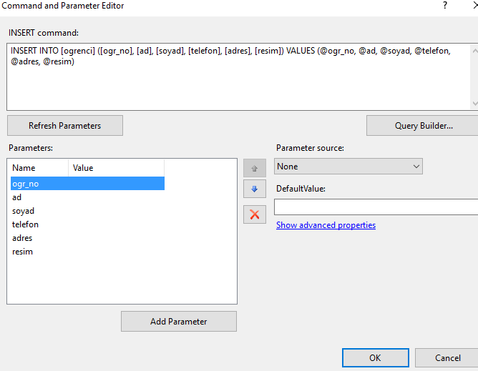Select the ad parameter row
Screen dimensions: 478x371
pos(87,197)
